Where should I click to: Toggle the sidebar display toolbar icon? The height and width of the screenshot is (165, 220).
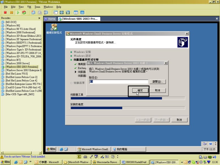click(x=56, y=12)
